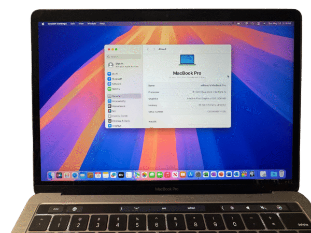Image resolution: width=311 pixels, height=233 pixels.
Task: Click the MacBook laptop image in About
Action: [x=187, y=60]
